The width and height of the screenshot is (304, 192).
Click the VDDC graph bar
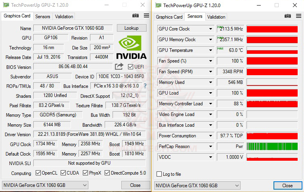coord(272,157)
